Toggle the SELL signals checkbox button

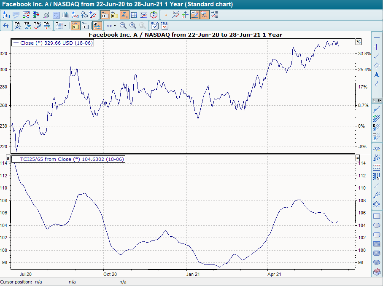click(165, 26)
